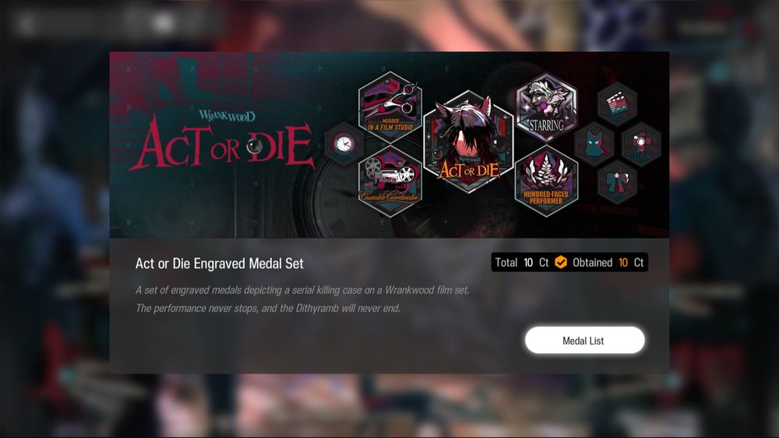Click the Total 10 Ct counter
779x438 pixels.
tap(522, 262)
